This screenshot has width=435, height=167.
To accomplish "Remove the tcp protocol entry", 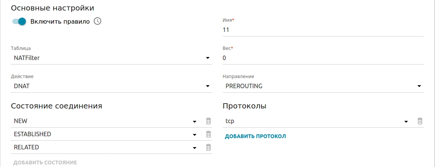I will [x=420, y=121].
